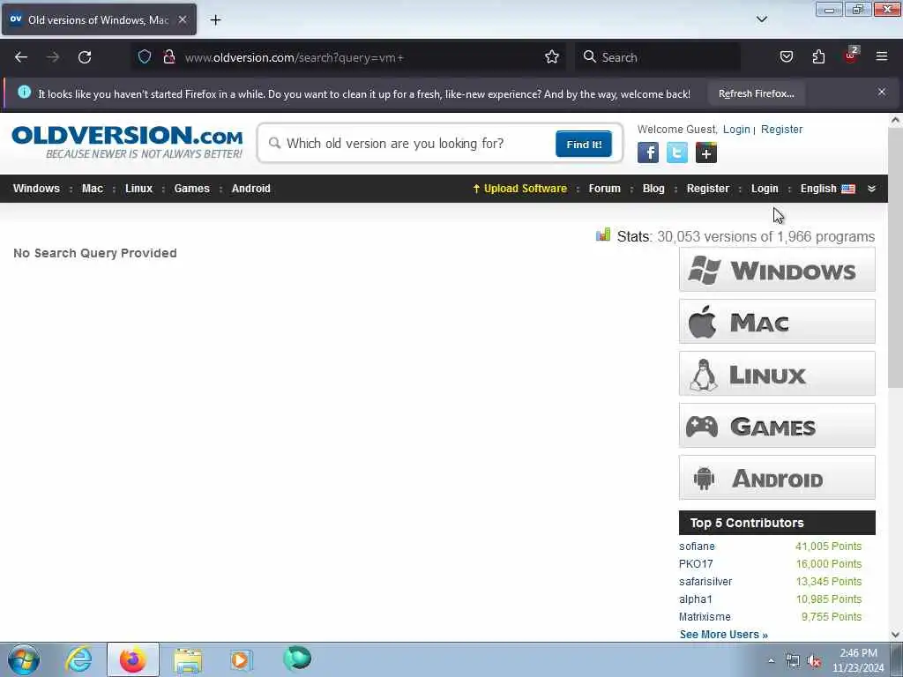Image resolution: width=903 pixels, height=677 pixels.
Task: Click the green circular taskbar app icon
Action: [297, 658]
